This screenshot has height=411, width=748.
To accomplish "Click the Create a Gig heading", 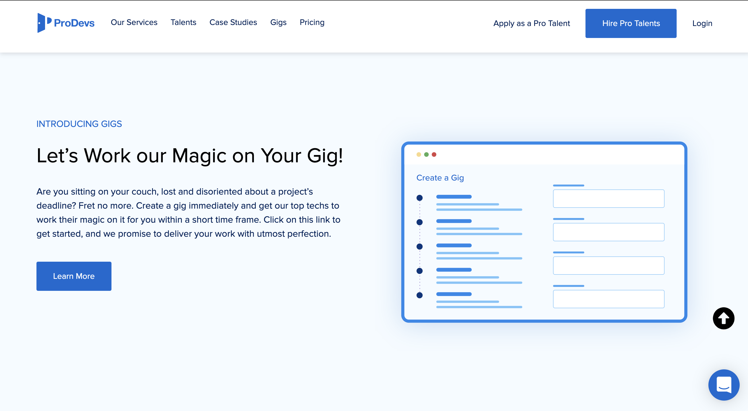I will tap(440, 177).
